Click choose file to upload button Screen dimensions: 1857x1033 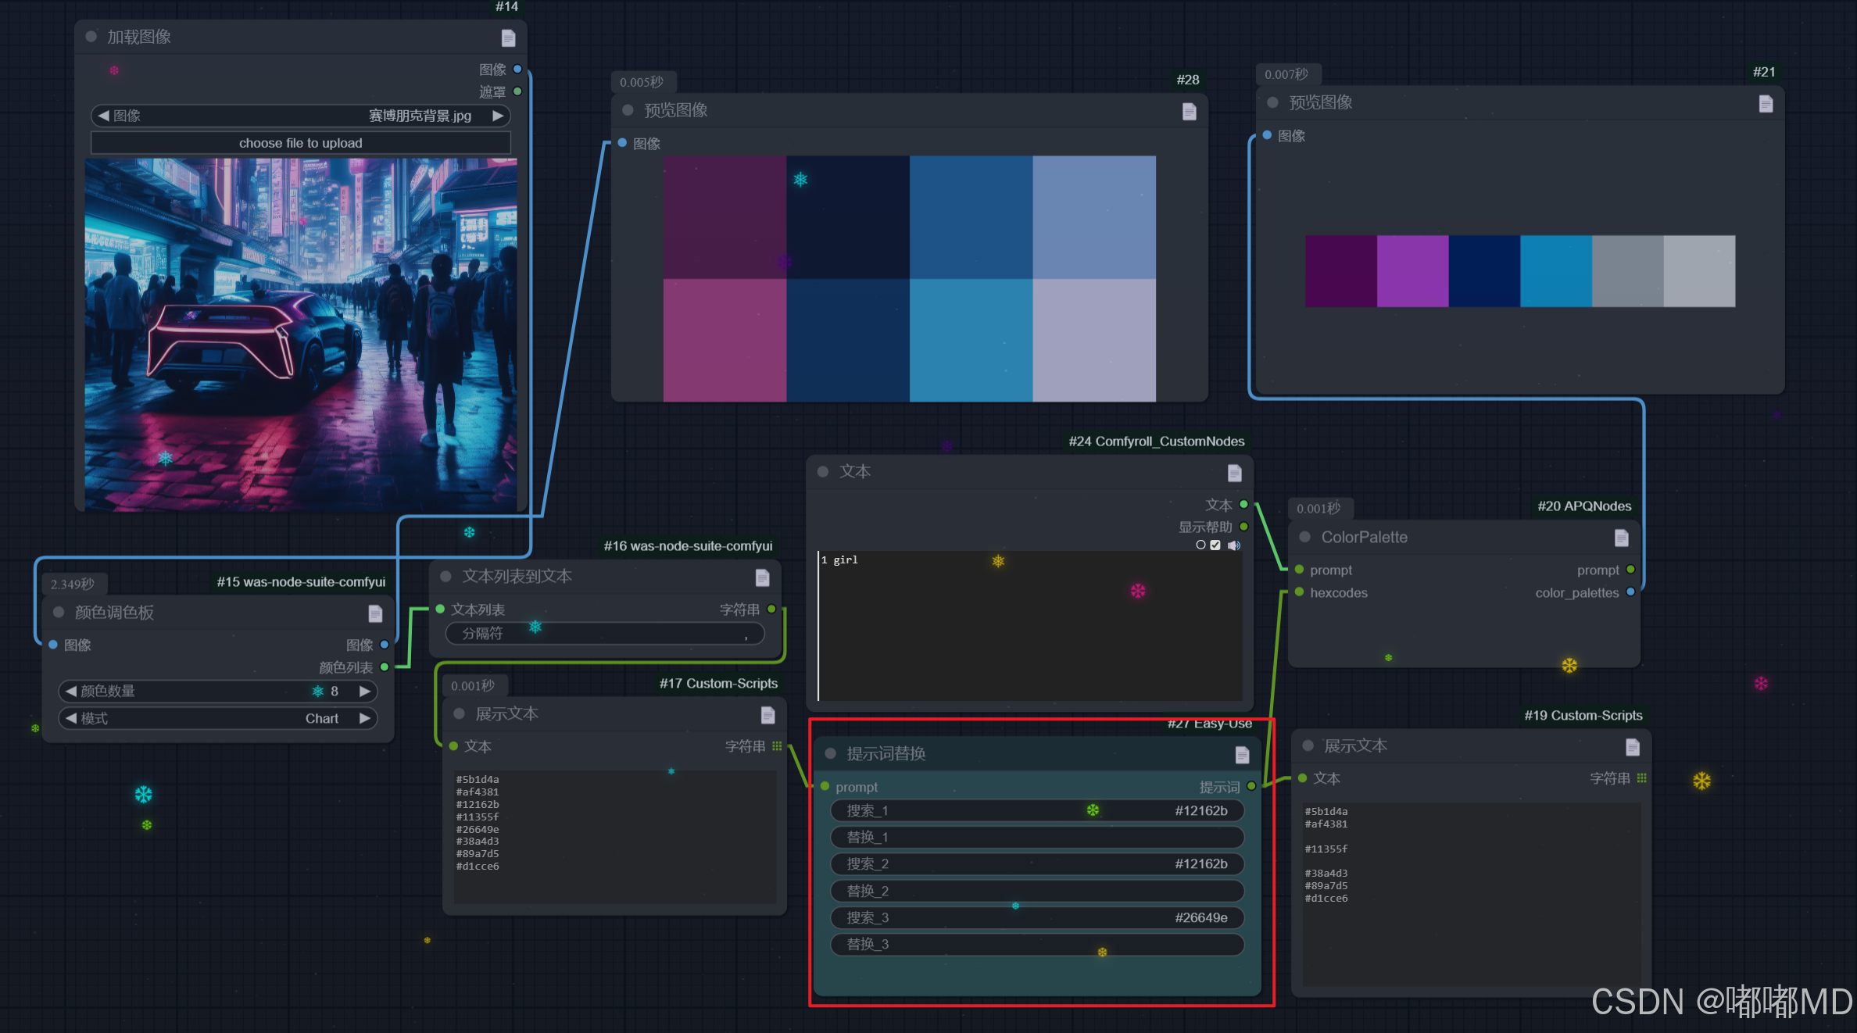300,143
